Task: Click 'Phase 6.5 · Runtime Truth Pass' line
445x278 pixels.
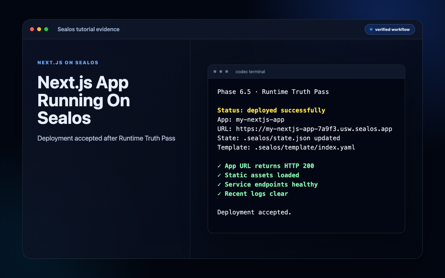Action: coord(273,92)
